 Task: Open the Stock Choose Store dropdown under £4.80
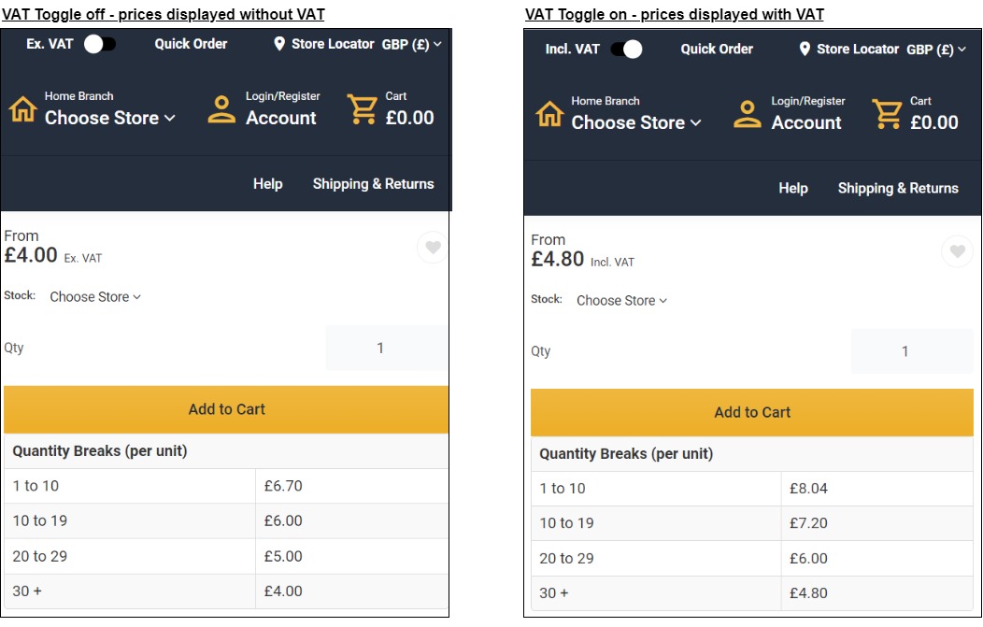coord(621,301)
